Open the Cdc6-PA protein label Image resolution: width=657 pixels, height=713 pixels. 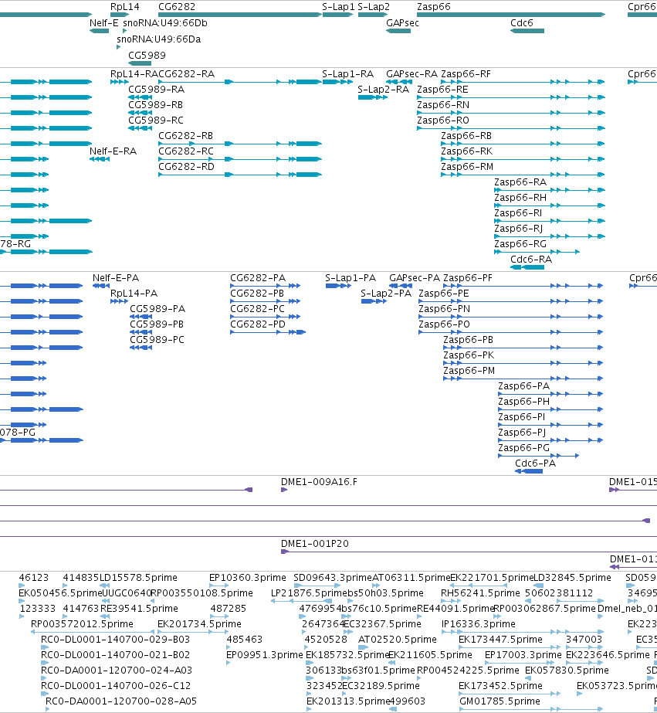pyautogui.click(x=536, y=463)
